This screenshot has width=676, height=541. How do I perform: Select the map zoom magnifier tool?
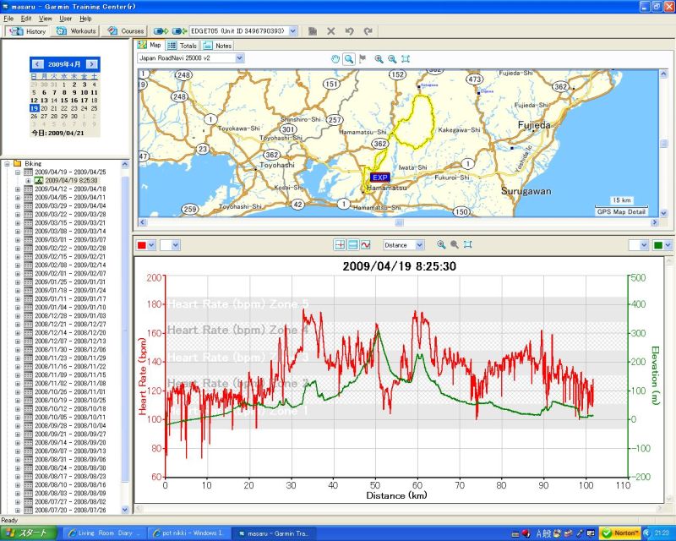tap(349, 58)
